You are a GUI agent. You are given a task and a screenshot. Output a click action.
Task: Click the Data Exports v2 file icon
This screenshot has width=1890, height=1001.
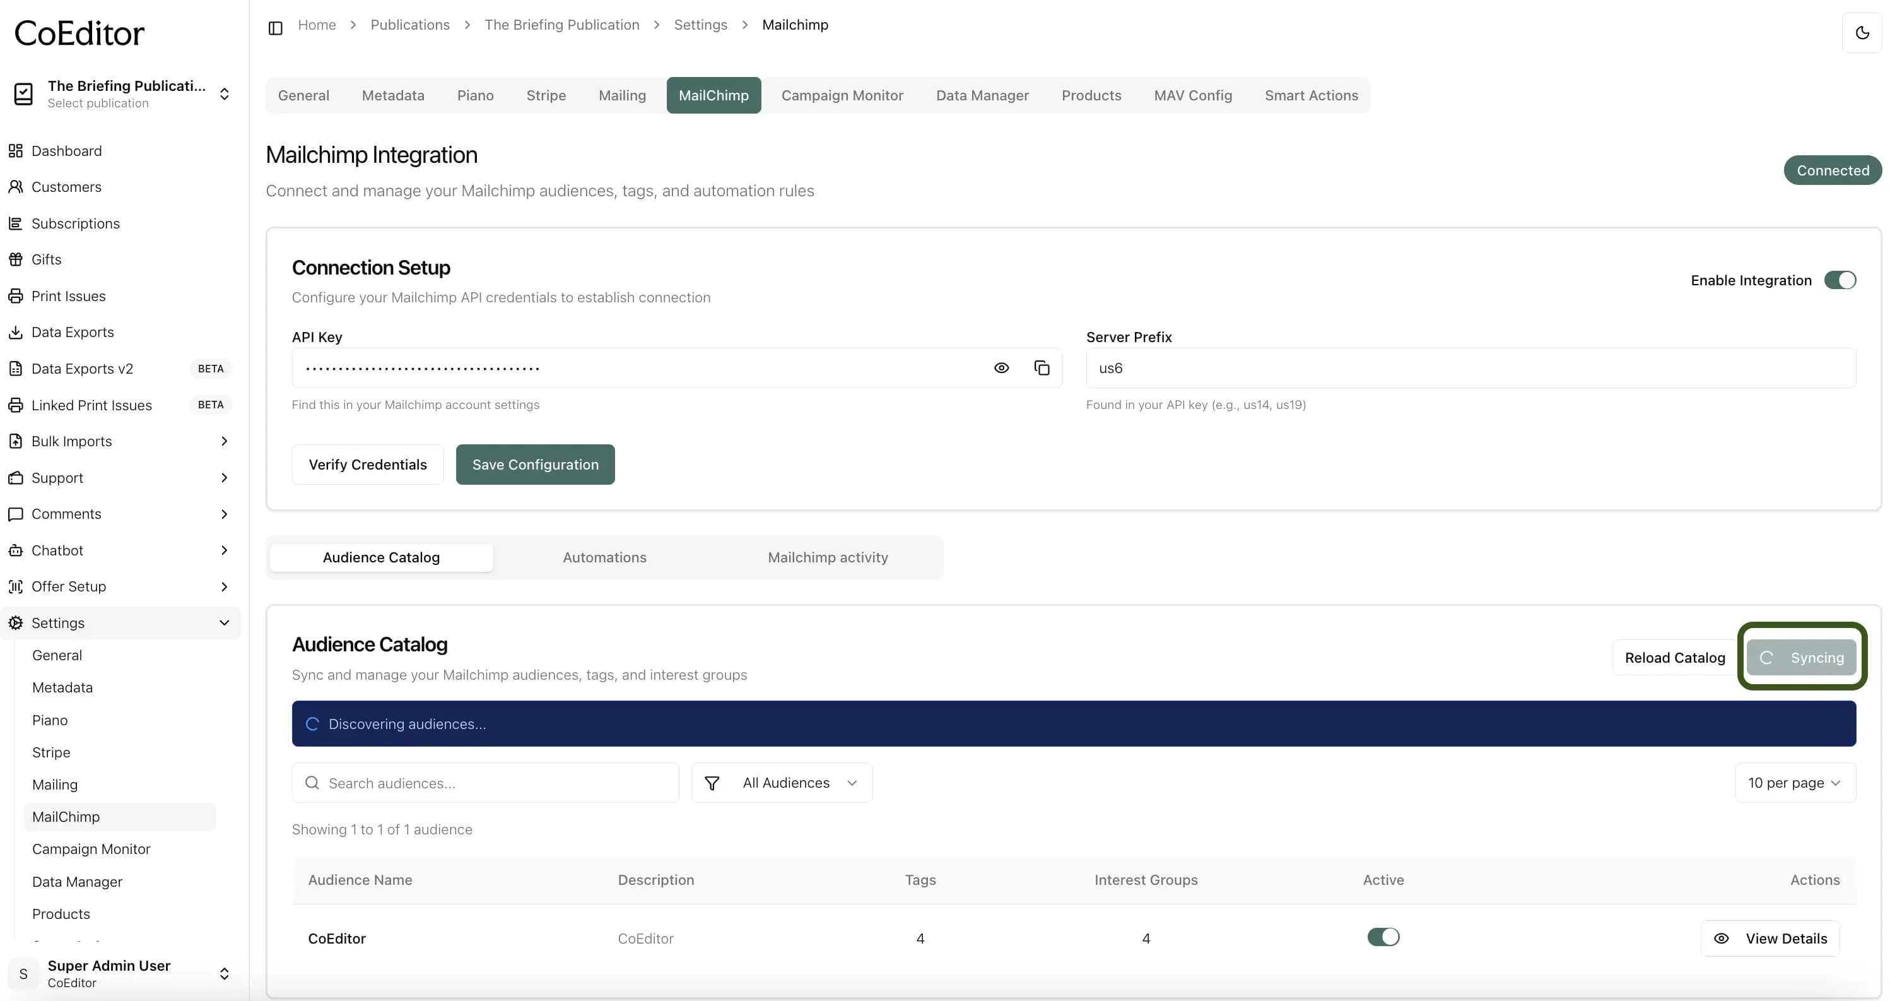15,369
